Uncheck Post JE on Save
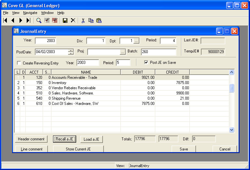The height and width of the screenshot is (170, 250). (x=146, y=62)
